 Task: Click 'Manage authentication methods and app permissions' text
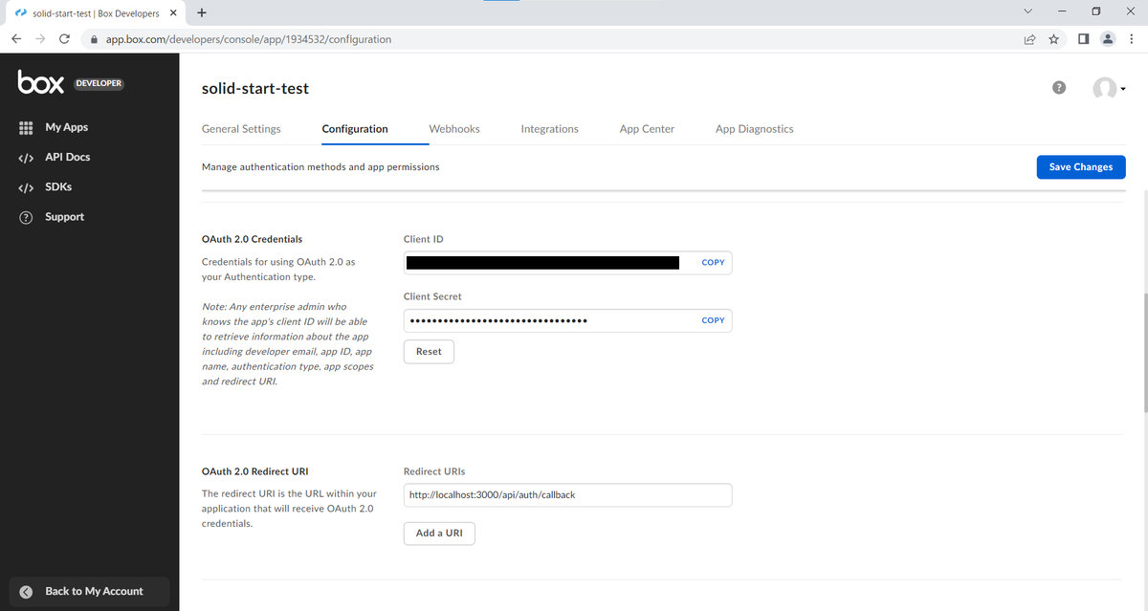point(320,166)
